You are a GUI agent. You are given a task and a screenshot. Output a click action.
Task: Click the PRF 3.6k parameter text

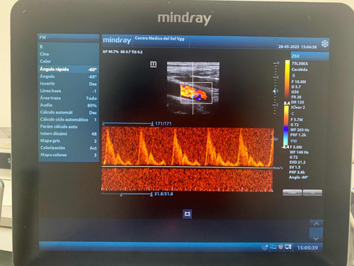(x=297, y=172)
